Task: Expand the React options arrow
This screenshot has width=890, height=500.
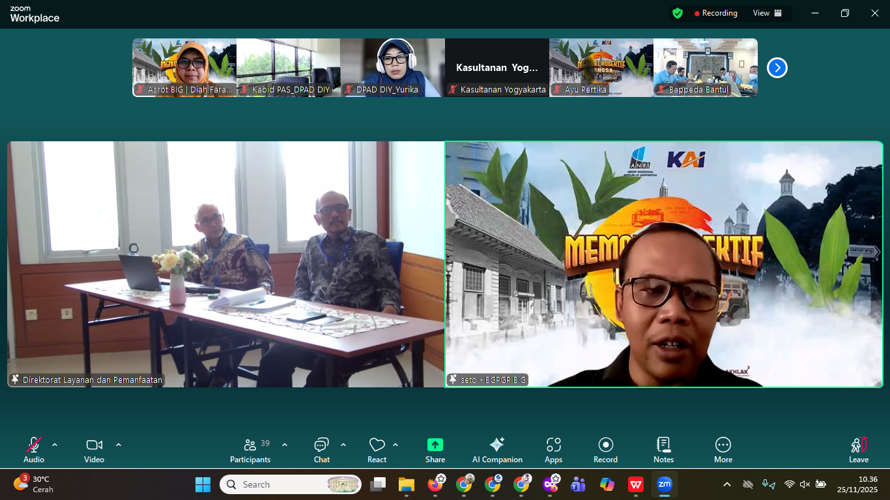Action: tap(395, 445)
